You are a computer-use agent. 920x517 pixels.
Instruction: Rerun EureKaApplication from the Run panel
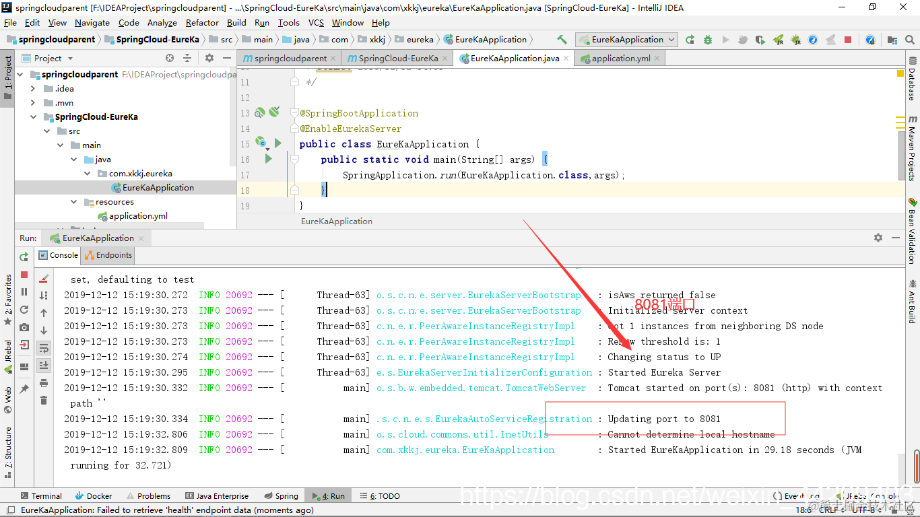(x=24, y=256)
